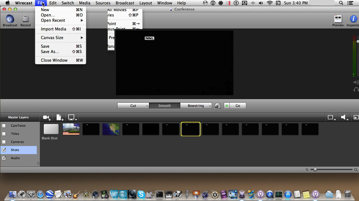Open the Bowstring transition dropdown arrow

tap(210, 106)
